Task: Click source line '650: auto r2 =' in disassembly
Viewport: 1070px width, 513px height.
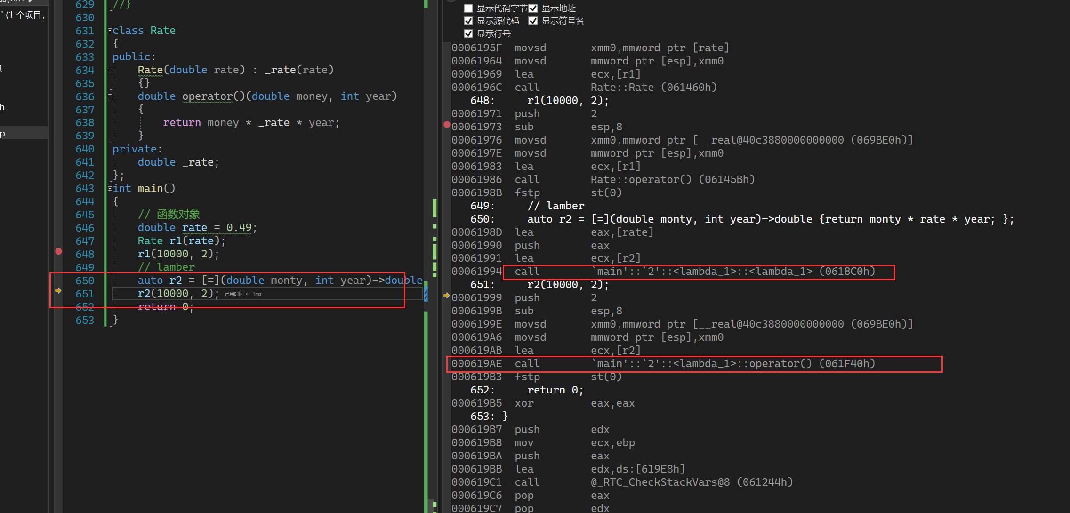Action: [x=742, y=219]
